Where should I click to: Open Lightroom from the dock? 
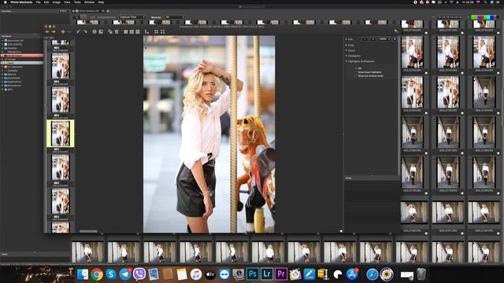point(267,274)
